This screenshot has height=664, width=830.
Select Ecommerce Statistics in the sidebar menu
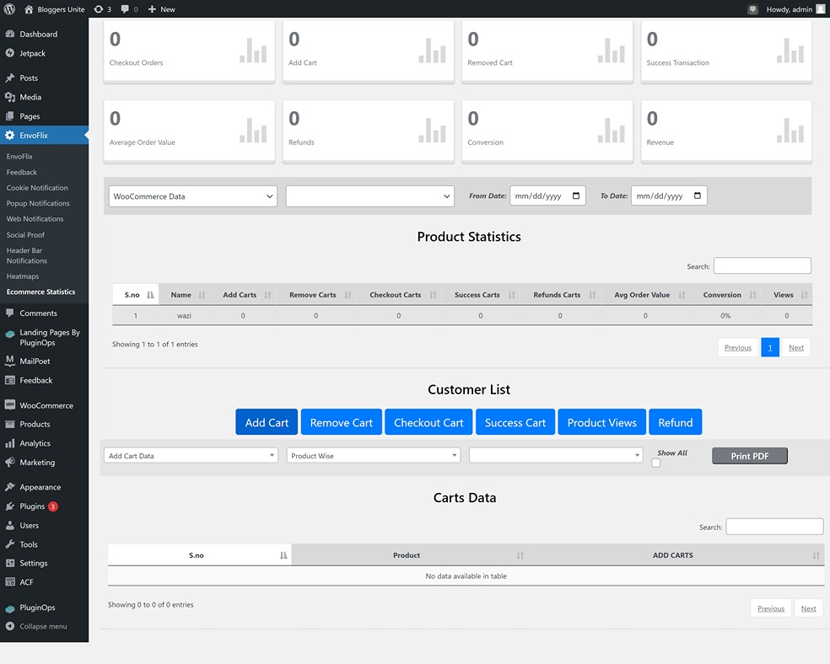(x=42, y=292)
